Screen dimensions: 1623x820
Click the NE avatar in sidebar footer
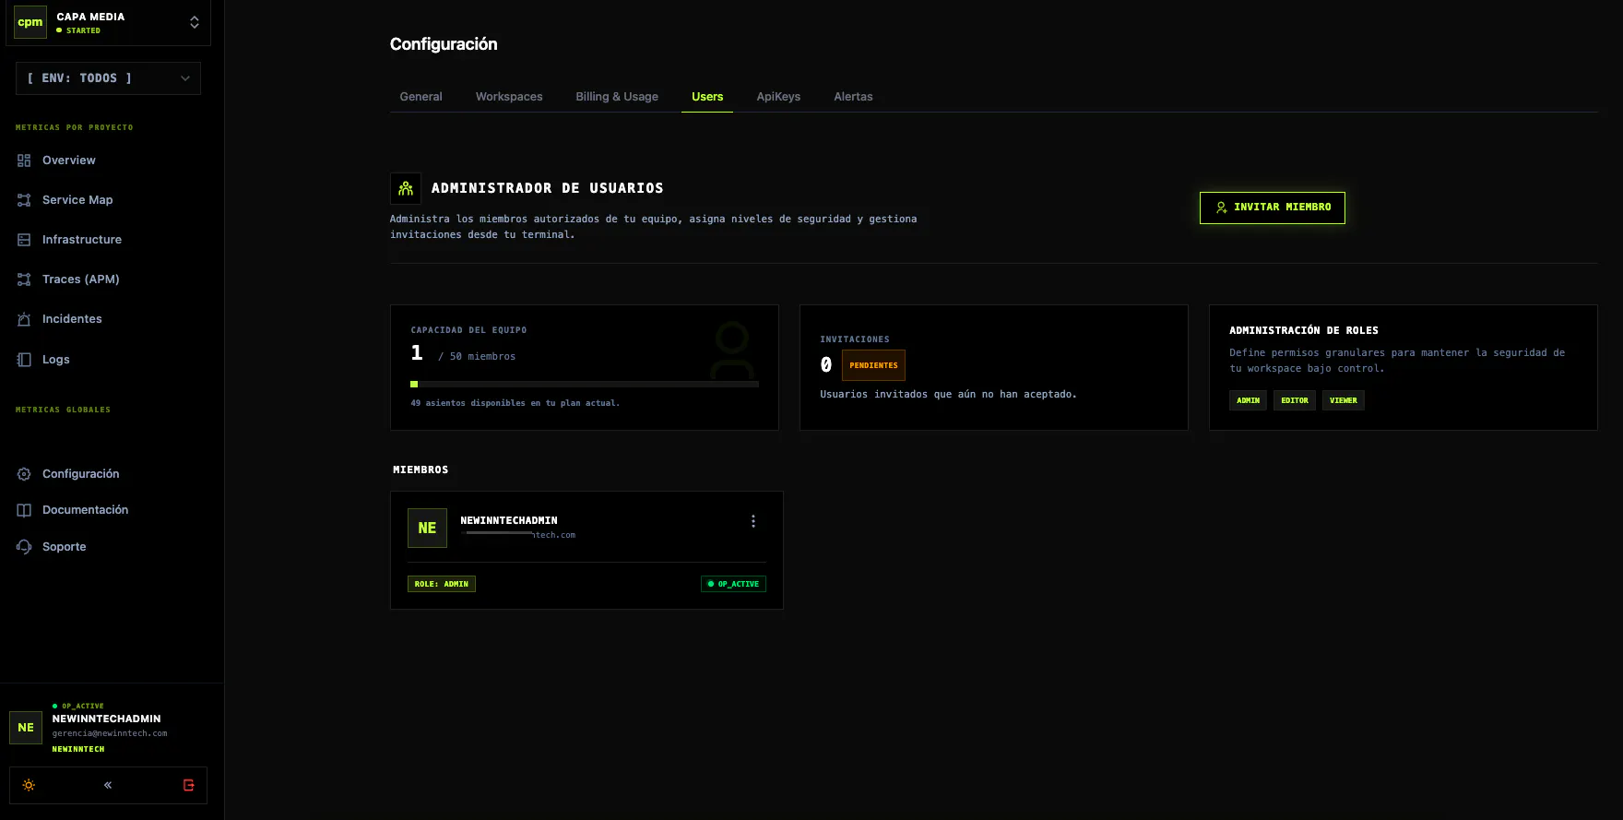pyautogui.click(x=26, y=728)
